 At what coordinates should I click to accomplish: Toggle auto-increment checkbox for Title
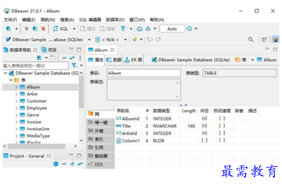point(222,126)
